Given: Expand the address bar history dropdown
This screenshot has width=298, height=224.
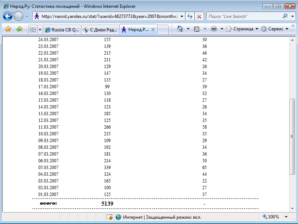Looking at the screenshot, I should click(182, 16).
